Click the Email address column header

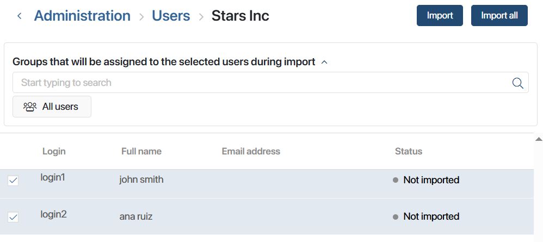(x=251, y=151)
